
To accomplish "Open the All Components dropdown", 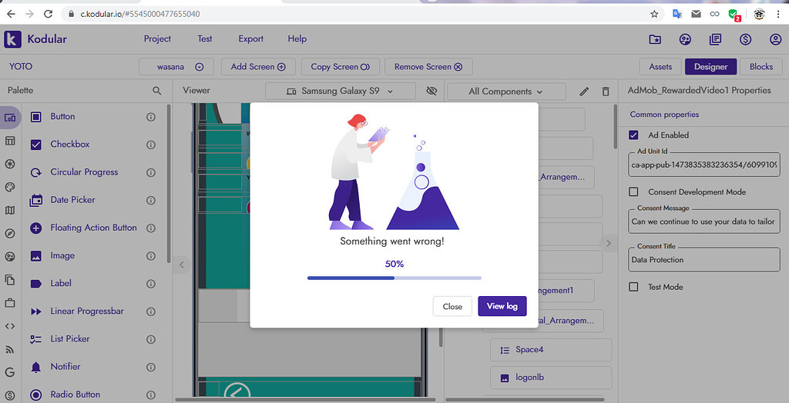I will pyautogui.click(x=506, y=92).
